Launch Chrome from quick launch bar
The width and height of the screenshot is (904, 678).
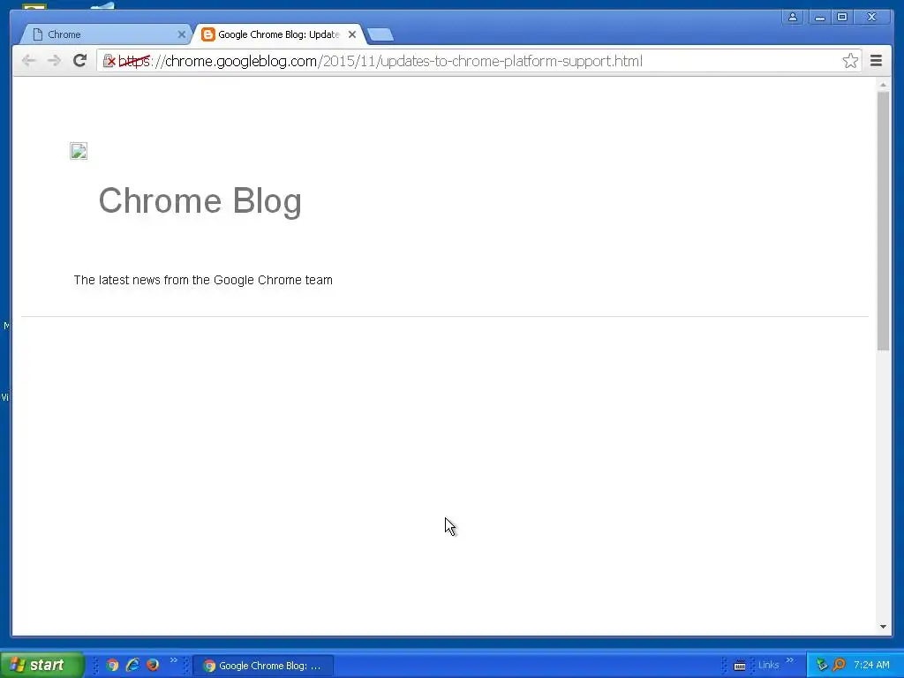[x=112, y=665]
